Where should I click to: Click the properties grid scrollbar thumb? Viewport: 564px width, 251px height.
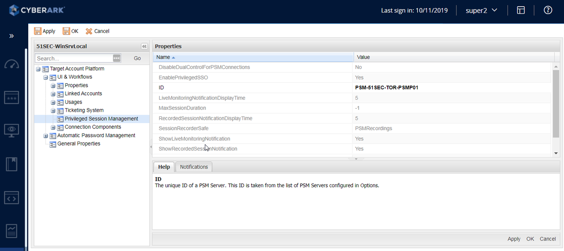[556, 103]
